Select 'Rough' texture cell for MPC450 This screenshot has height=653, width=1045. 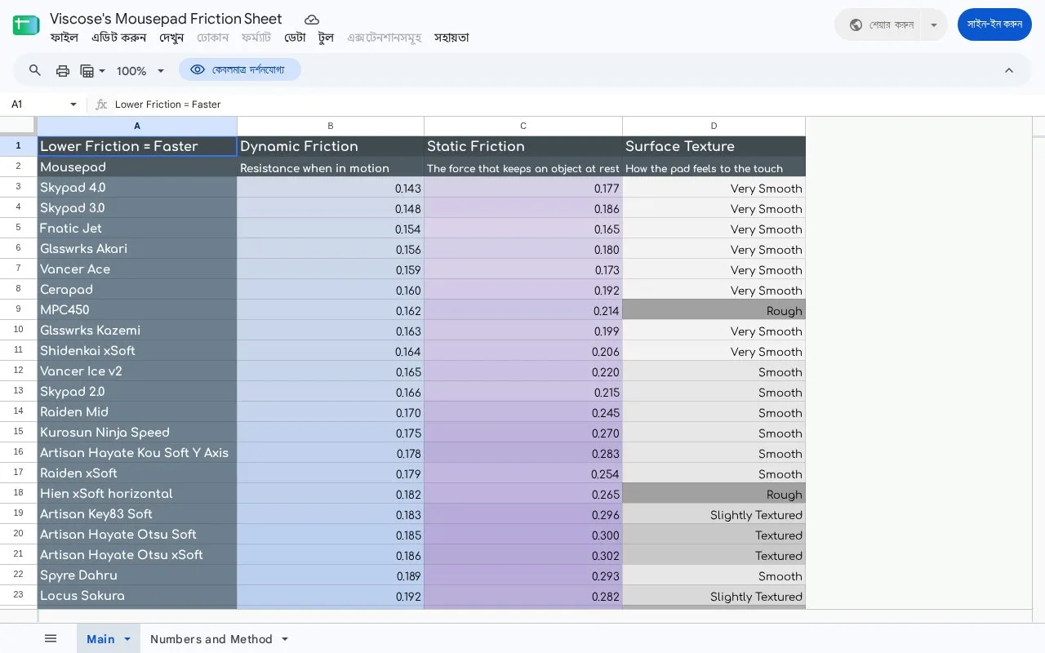tap(714, 309)
